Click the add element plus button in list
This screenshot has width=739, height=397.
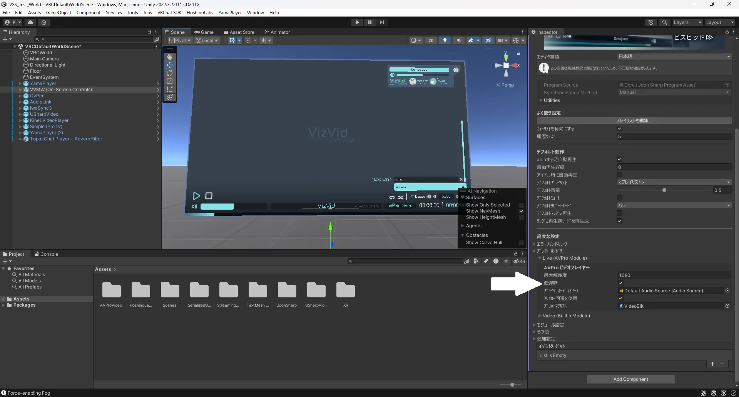[712, 364]
